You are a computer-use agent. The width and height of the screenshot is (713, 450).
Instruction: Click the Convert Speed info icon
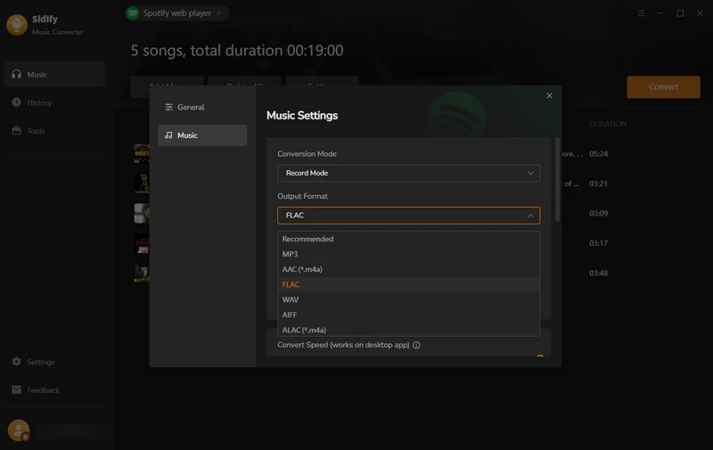point(416,345)
